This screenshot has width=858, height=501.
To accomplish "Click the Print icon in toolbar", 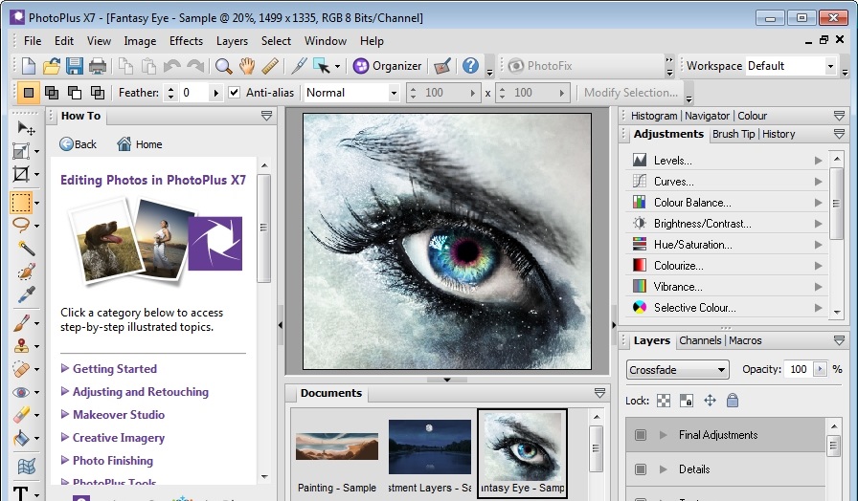I will pos(98,66).
